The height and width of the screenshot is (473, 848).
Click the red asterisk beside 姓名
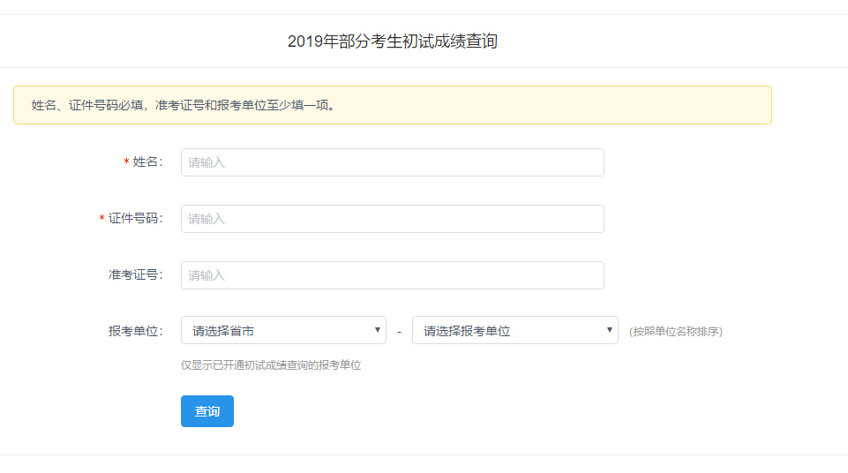pos(126,163)
